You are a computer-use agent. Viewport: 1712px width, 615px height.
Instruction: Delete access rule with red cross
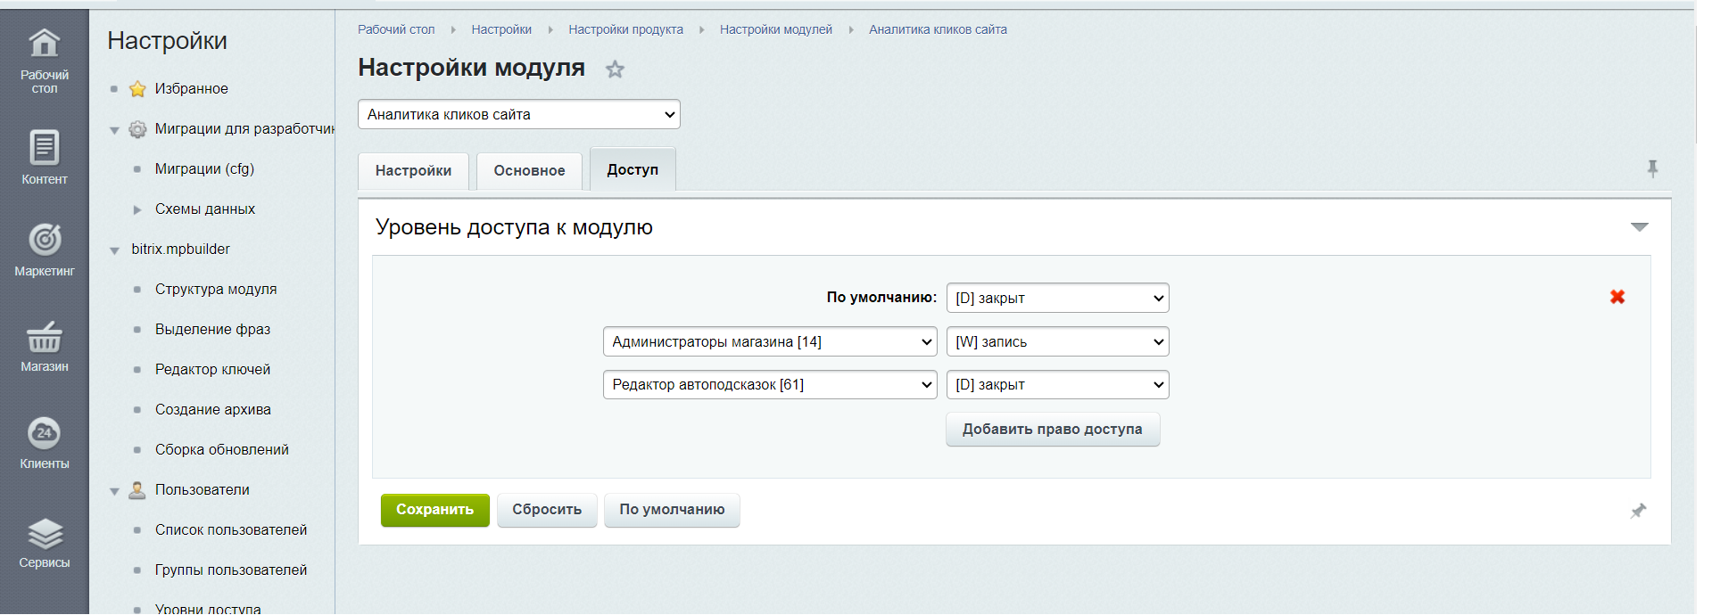[1617, 298]
